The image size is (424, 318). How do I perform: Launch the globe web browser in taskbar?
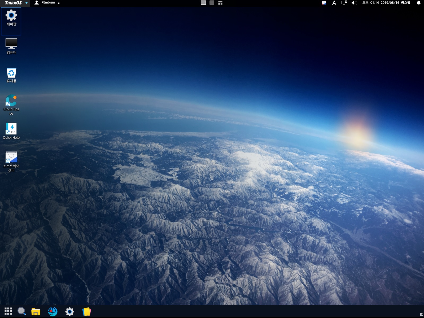[53, 311]
